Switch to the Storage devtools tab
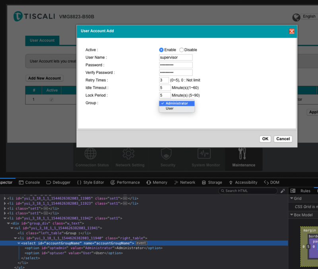This screenshot has height=269, width=318. click(212, 182)
